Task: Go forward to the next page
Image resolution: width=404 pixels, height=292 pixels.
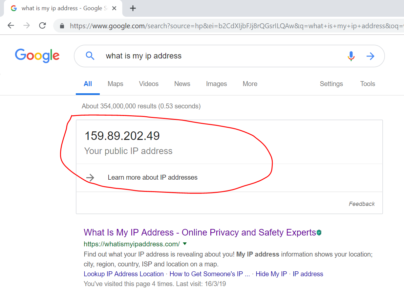Action: pyautogui.click(x=27, y=26)
